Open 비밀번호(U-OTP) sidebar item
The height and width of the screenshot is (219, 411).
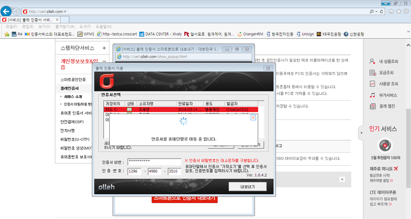[75, 139]
